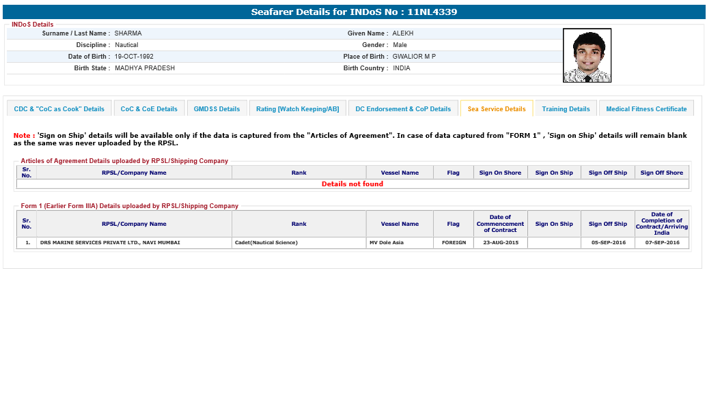Click the Cadet(Nautical Science) rank cell
The width and height of the screenshot is (707, 408).
click(x=299, y=243)
